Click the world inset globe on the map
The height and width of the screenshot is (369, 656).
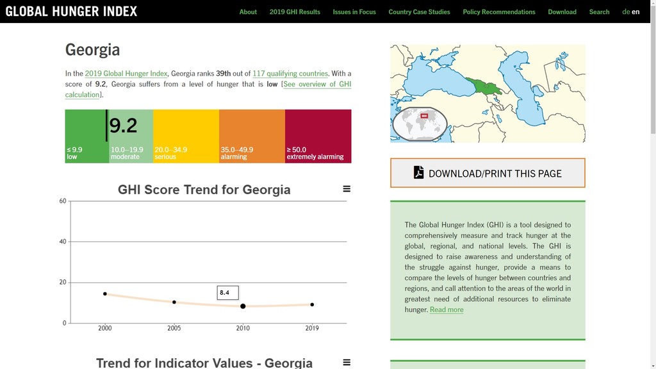click(420, 124)
